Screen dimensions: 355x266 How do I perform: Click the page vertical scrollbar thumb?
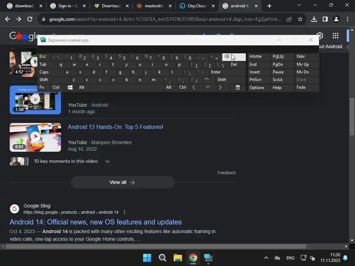352,116
